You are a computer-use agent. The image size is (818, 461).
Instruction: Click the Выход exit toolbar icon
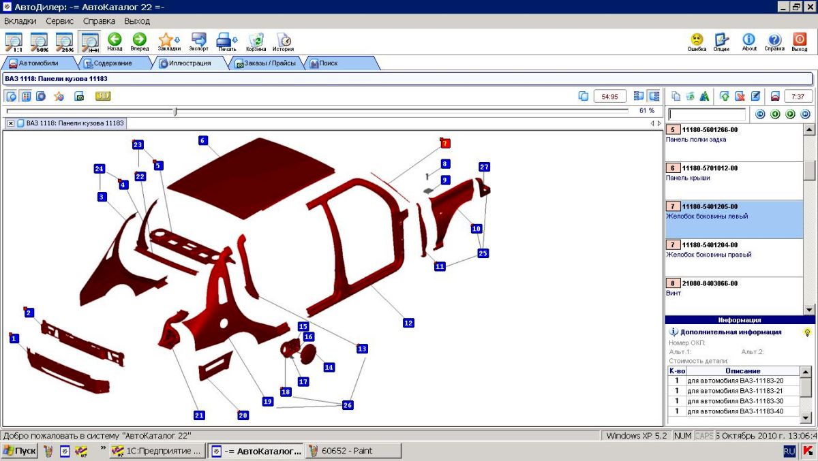[800, 42]
